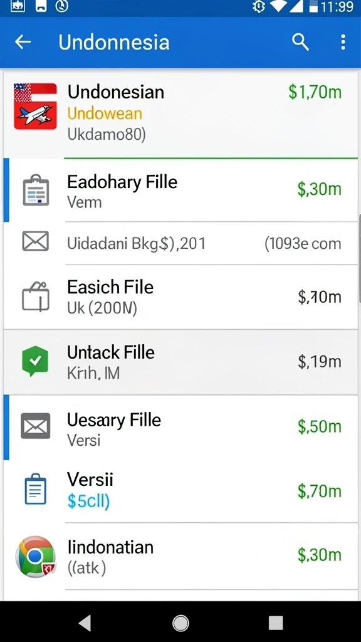
Task: Tap the Chrome icon beside Iindonatian
Action: (x=36, y=557)
